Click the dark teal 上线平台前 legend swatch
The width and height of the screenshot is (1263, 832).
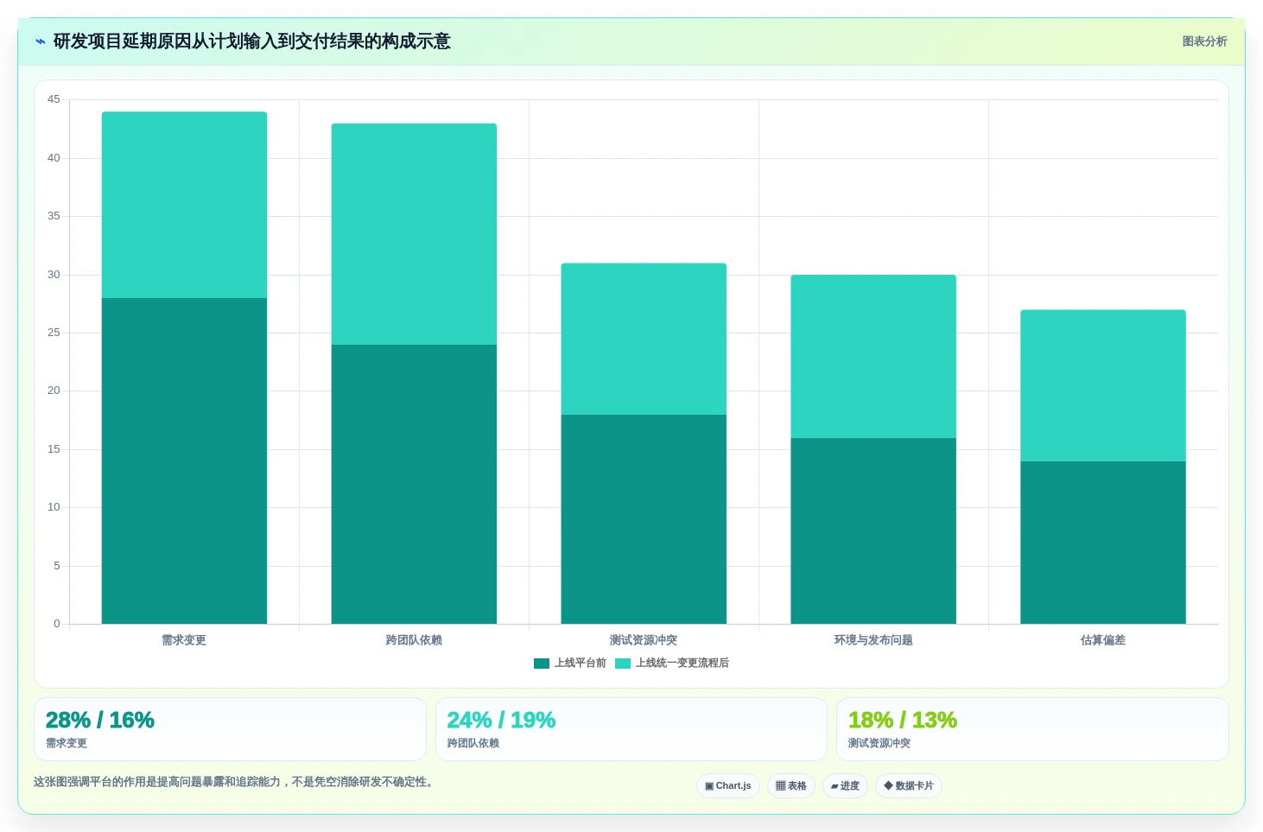(542, 664)
